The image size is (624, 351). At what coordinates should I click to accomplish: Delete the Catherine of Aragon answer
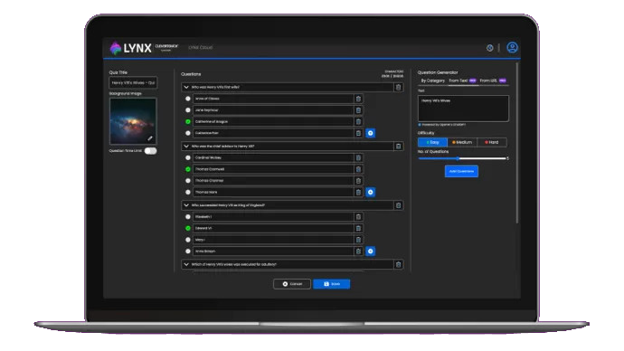tap(358, 122)
